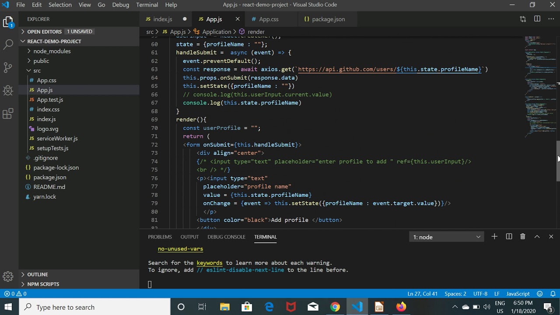
Task: Open the Terminal menu
Action: (x=147, y=5)
